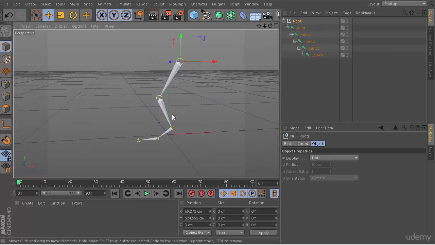This screenshot has width=435, height=245.
Task: Click the Record Active Objects red key button
Action: pyautogui.click(x=192, y=193)
